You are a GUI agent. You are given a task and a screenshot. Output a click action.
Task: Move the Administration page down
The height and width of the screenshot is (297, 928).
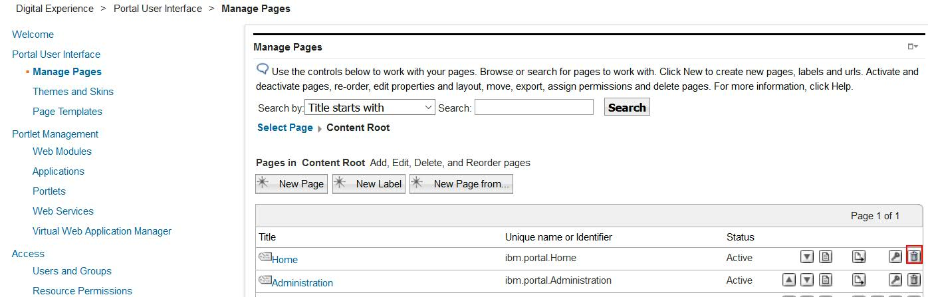(807, 280)
